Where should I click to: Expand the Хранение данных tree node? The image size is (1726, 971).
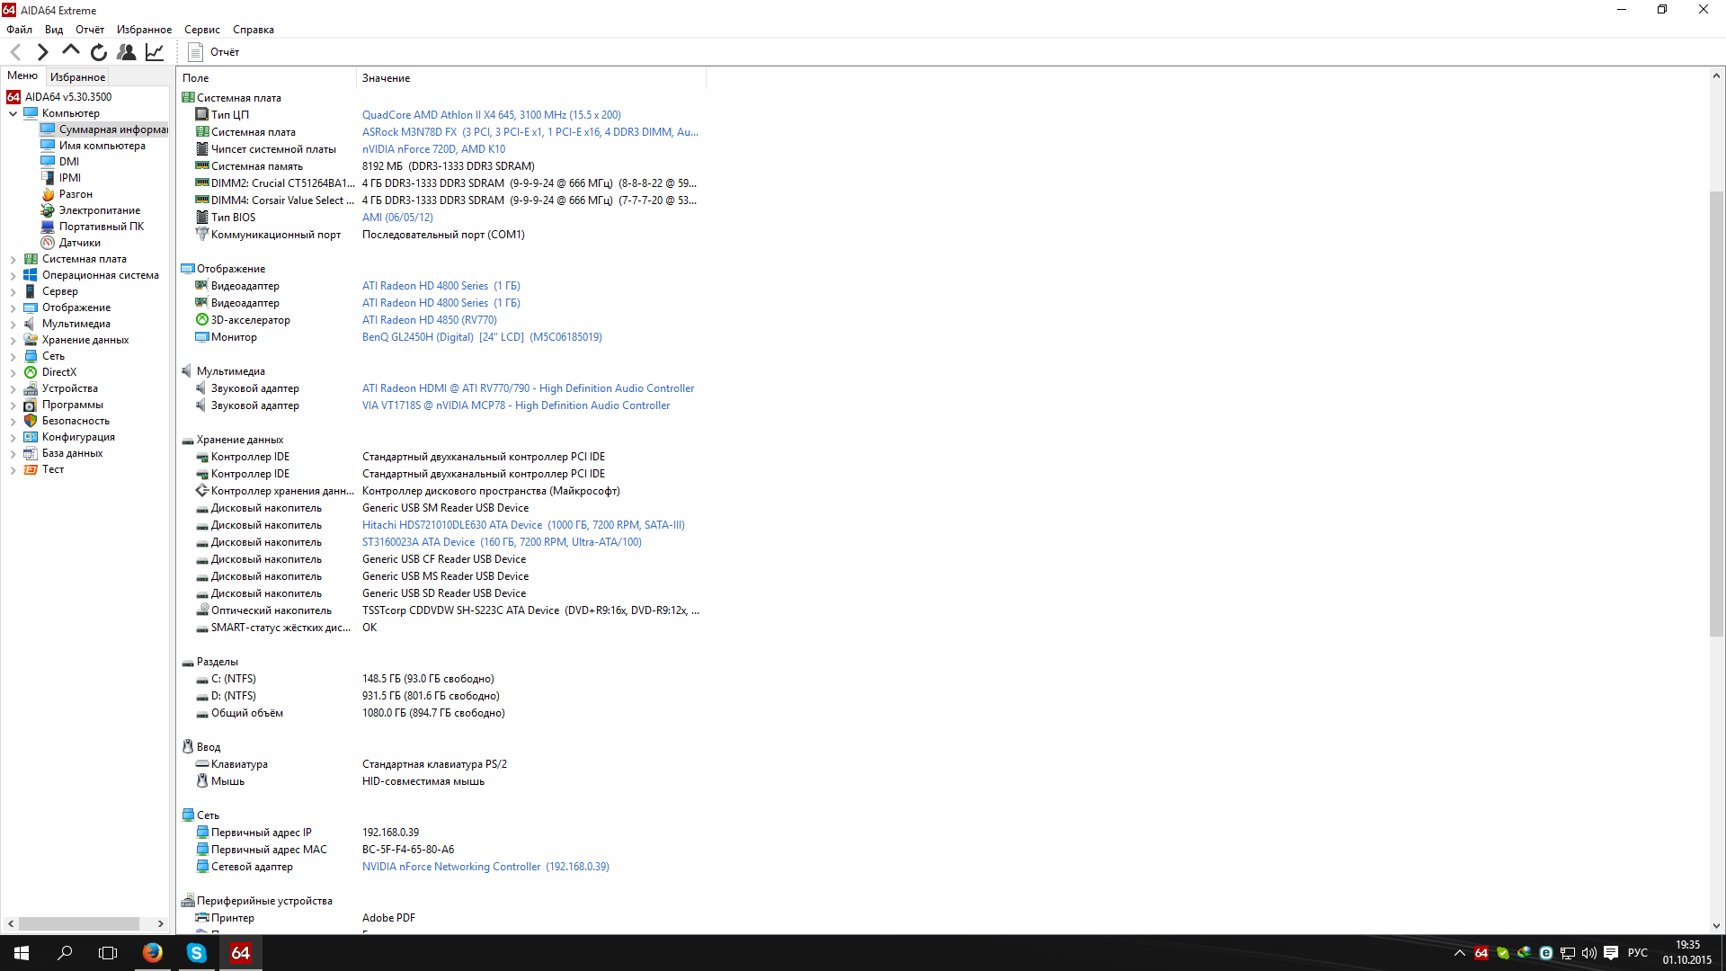pos(13,340)
